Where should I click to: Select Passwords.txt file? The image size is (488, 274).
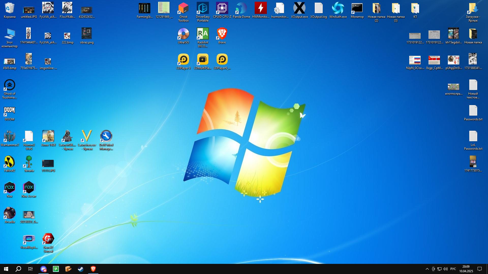473,113
